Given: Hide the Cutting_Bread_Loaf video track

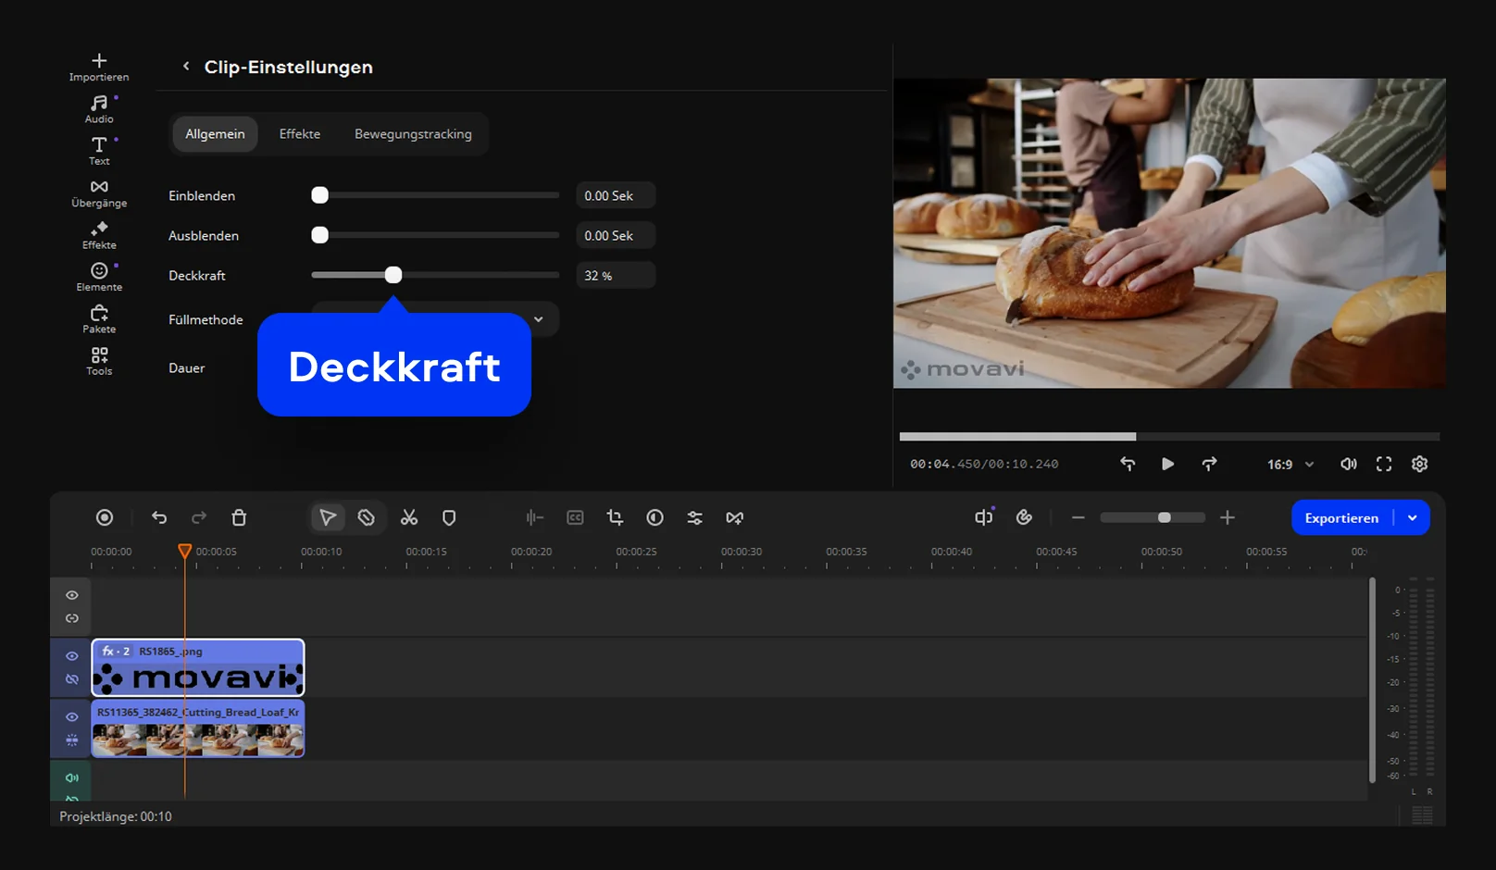Looking at the screenshot, I should point(72,717).
